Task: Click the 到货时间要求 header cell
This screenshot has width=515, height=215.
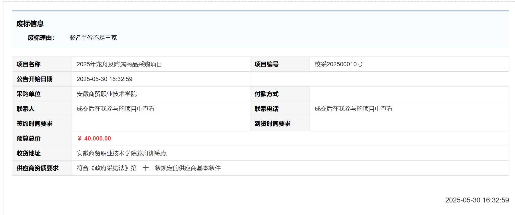Action: tap(273, 124)
